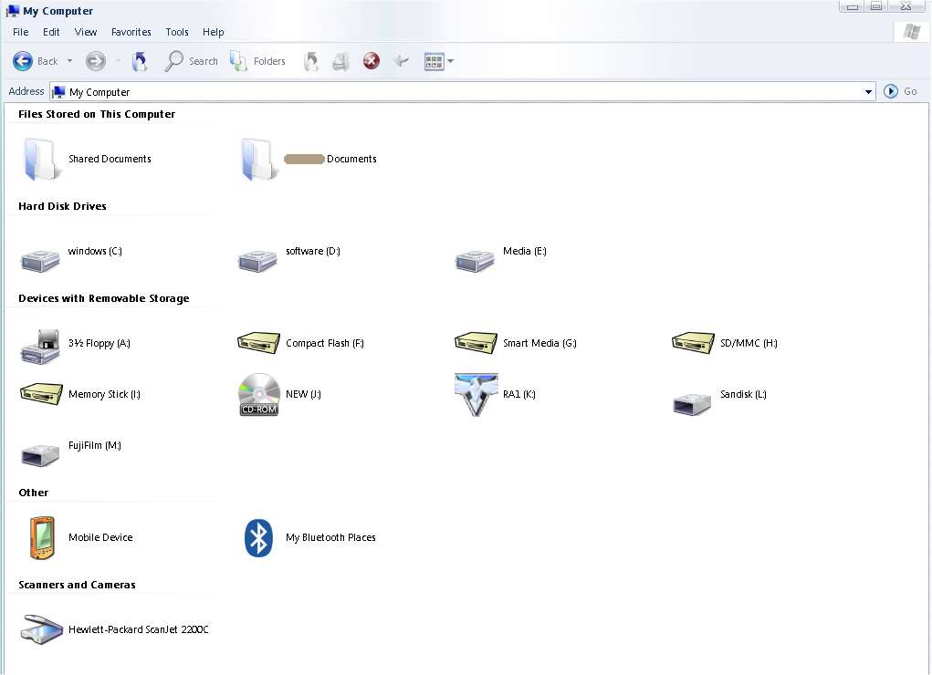The width and height of the screenshot is (932, 675).
Task: Click the Go button
Action: 900,91
